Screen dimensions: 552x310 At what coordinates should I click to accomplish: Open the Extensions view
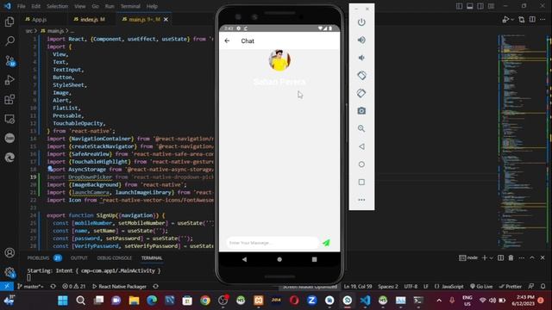click(x=9, y=100)
